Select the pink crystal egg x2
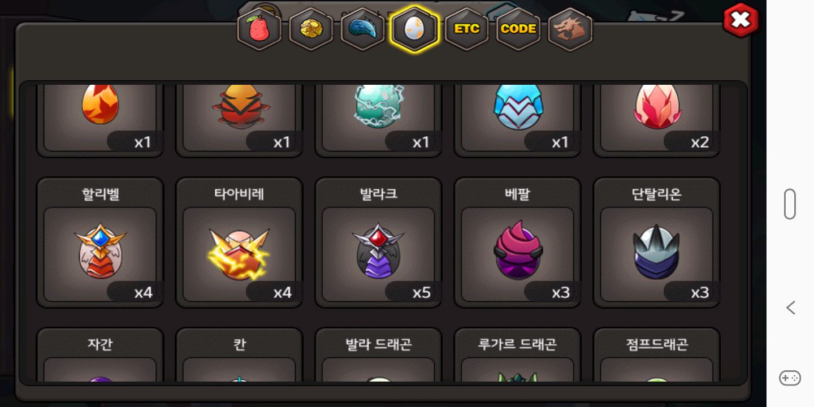 coord(656,121)
